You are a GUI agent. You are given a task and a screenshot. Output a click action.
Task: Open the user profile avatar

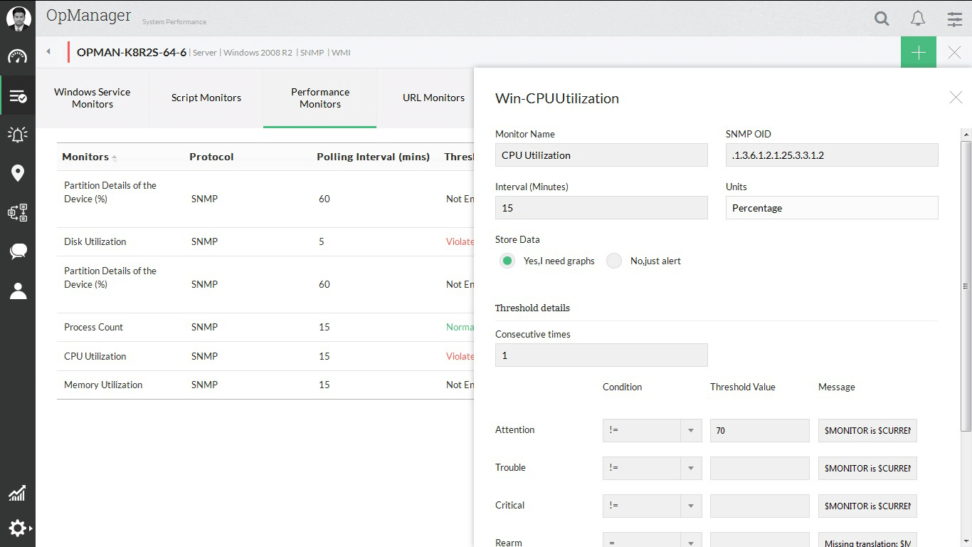[x=18, y=19]
